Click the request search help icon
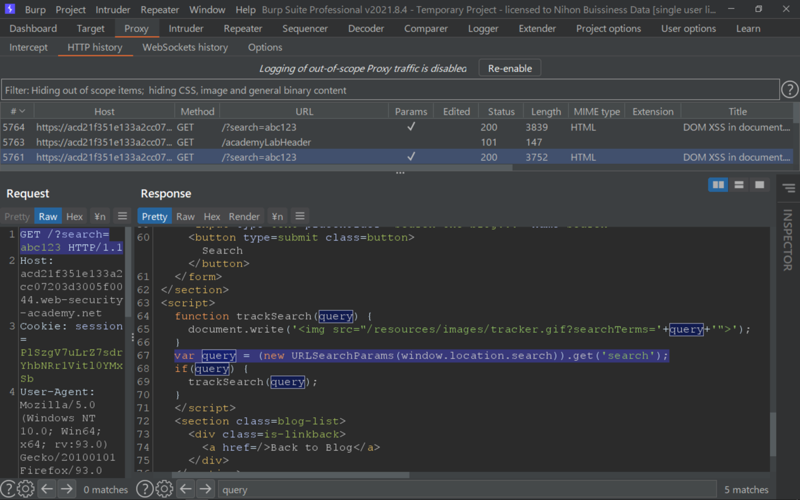Image resolution: width=800 pixels, height=500 pixels. pyautogui.click(x=7, y=489)
